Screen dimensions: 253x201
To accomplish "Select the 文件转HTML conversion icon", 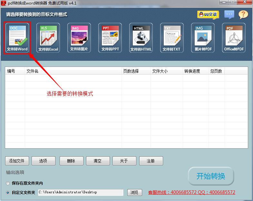I will (141, 38).
